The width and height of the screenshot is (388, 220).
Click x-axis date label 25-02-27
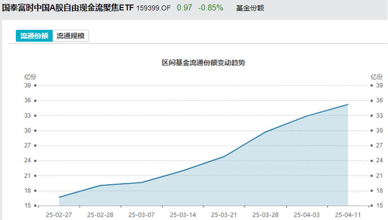pos(59,215)
